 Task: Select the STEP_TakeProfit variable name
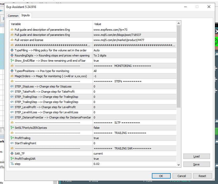(x=45, y=92)
